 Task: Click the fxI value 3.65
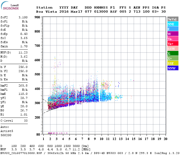24,38
